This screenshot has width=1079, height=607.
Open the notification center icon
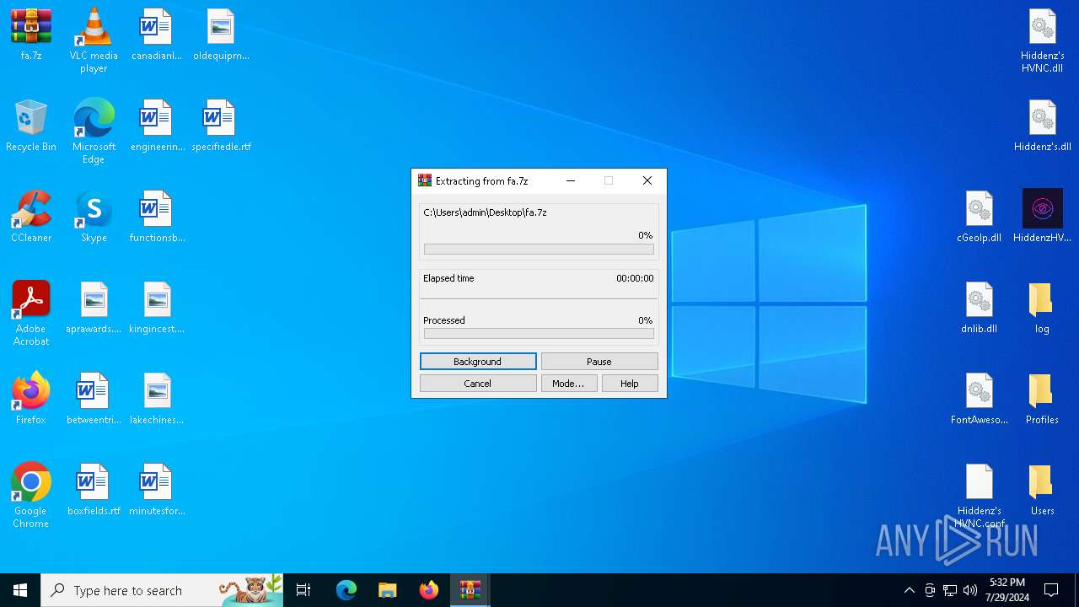[1051, 590]
